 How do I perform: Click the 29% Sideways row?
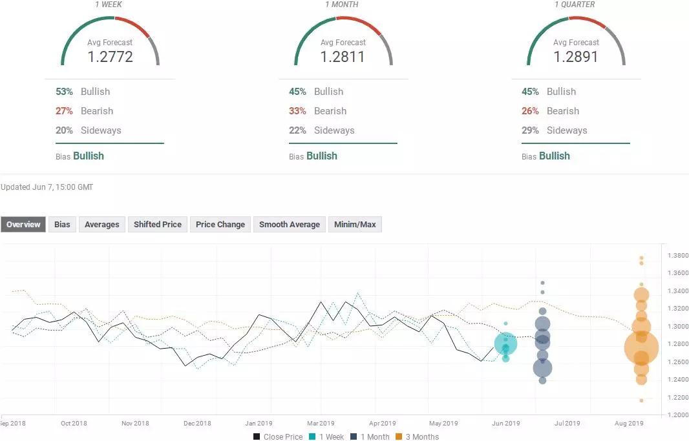click(x=555, y=130)
